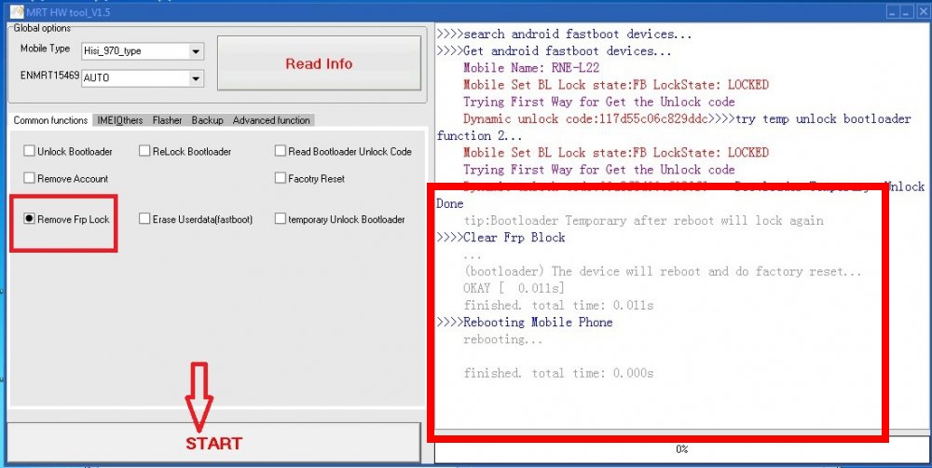Expand the ENMRT15469 AUTO dropdown arrow
Image resolution: width=932 pixels, height=468 pixels.
[196, 78]
